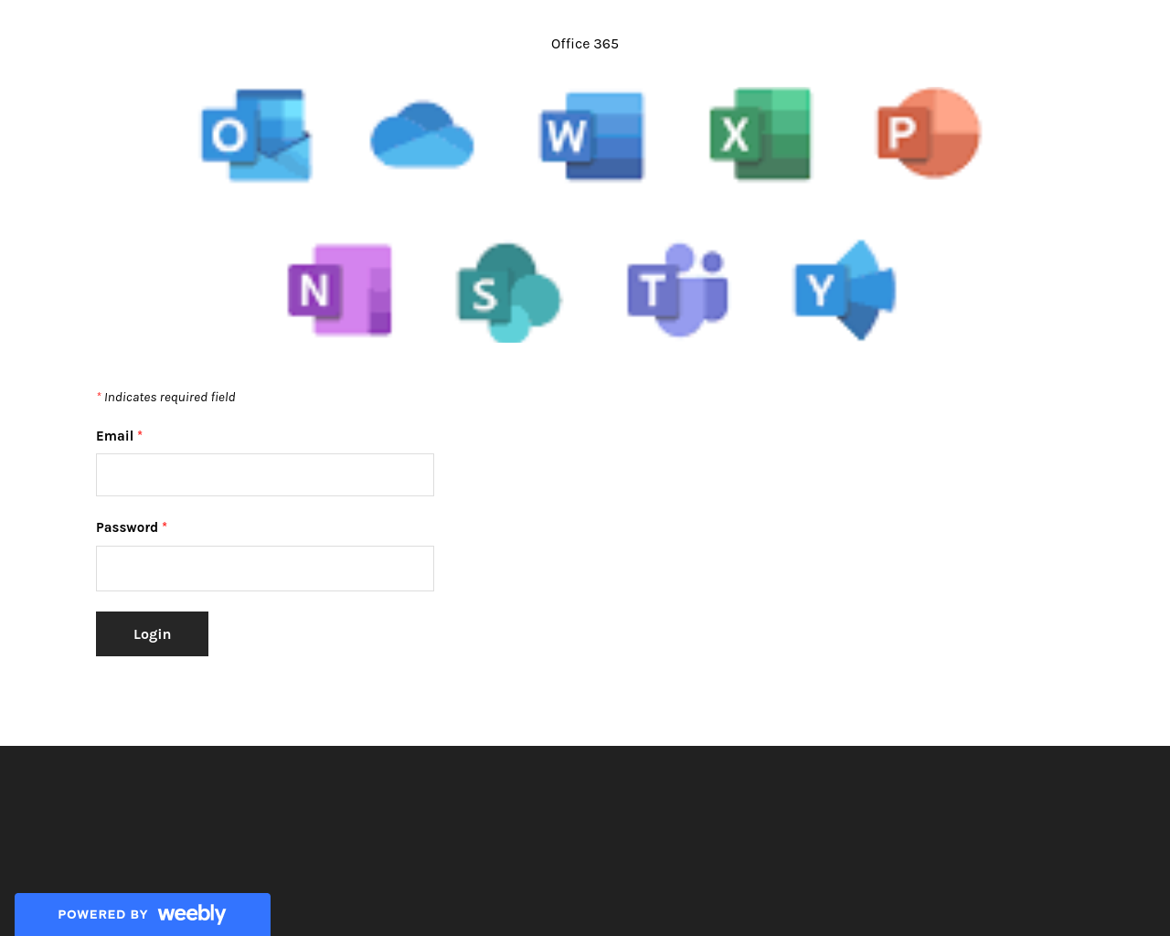Click the OneDrive cloud icon
The height and width of the screenshot is (936, 1170).
(x=422, y=135)
